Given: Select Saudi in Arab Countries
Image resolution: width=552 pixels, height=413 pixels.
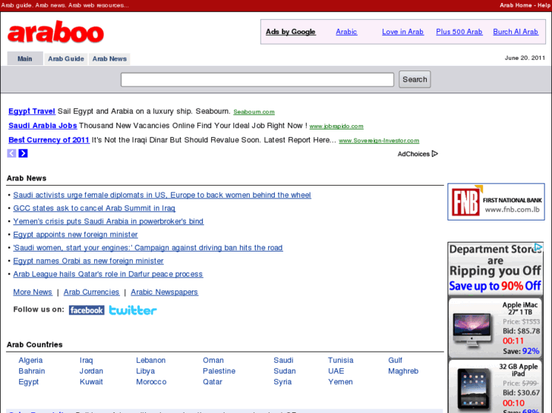Looking at the screenshot, I should pyautogui.click(x=283, y=360).
